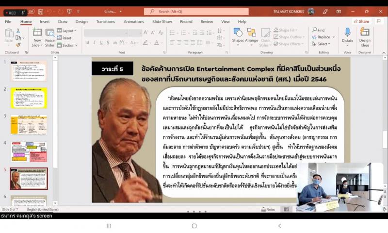Switch to the Slide Show tab
The width and height of the screenshot is (388, 233).
[x=162, y=21]
